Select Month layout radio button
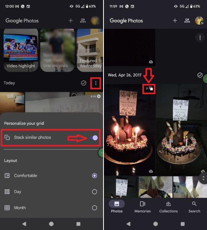The height and width of the screenshot is (230, 207). (x=94, y=208)
